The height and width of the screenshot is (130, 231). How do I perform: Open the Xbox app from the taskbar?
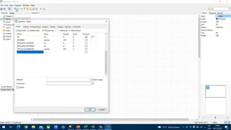coord(48,127)
